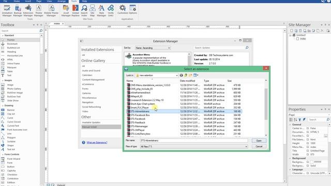Click the search icon in Extension Manager
The height and width of the screenshot is (186, 331).
point(247,48)
